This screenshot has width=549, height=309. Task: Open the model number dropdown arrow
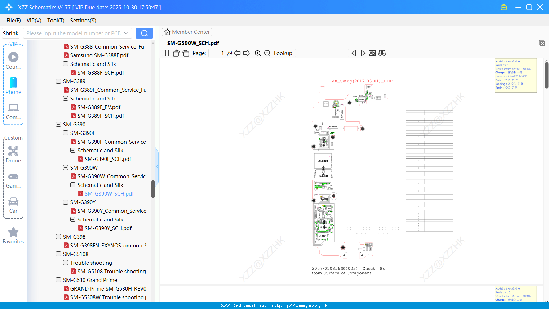click(126, 33)
